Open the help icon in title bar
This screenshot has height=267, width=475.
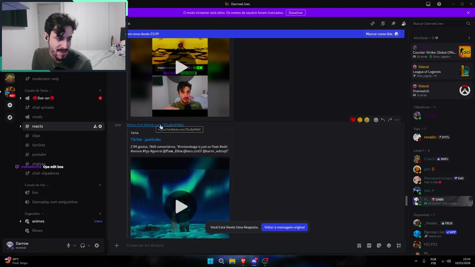tap(439, 4)
